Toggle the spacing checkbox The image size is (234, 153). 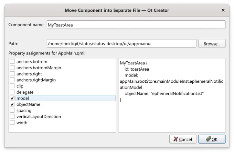coord(12,110)
